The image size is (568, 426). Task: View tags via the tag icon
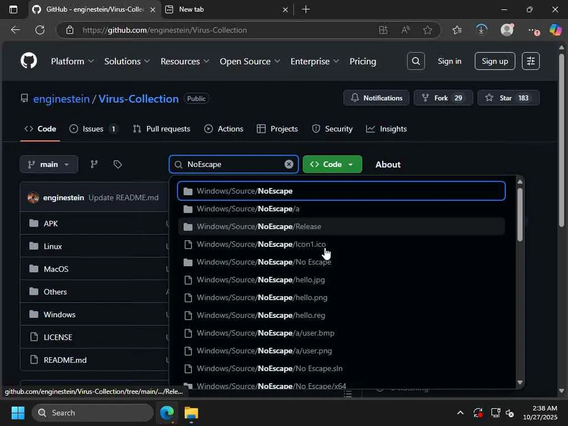(118, 164)
